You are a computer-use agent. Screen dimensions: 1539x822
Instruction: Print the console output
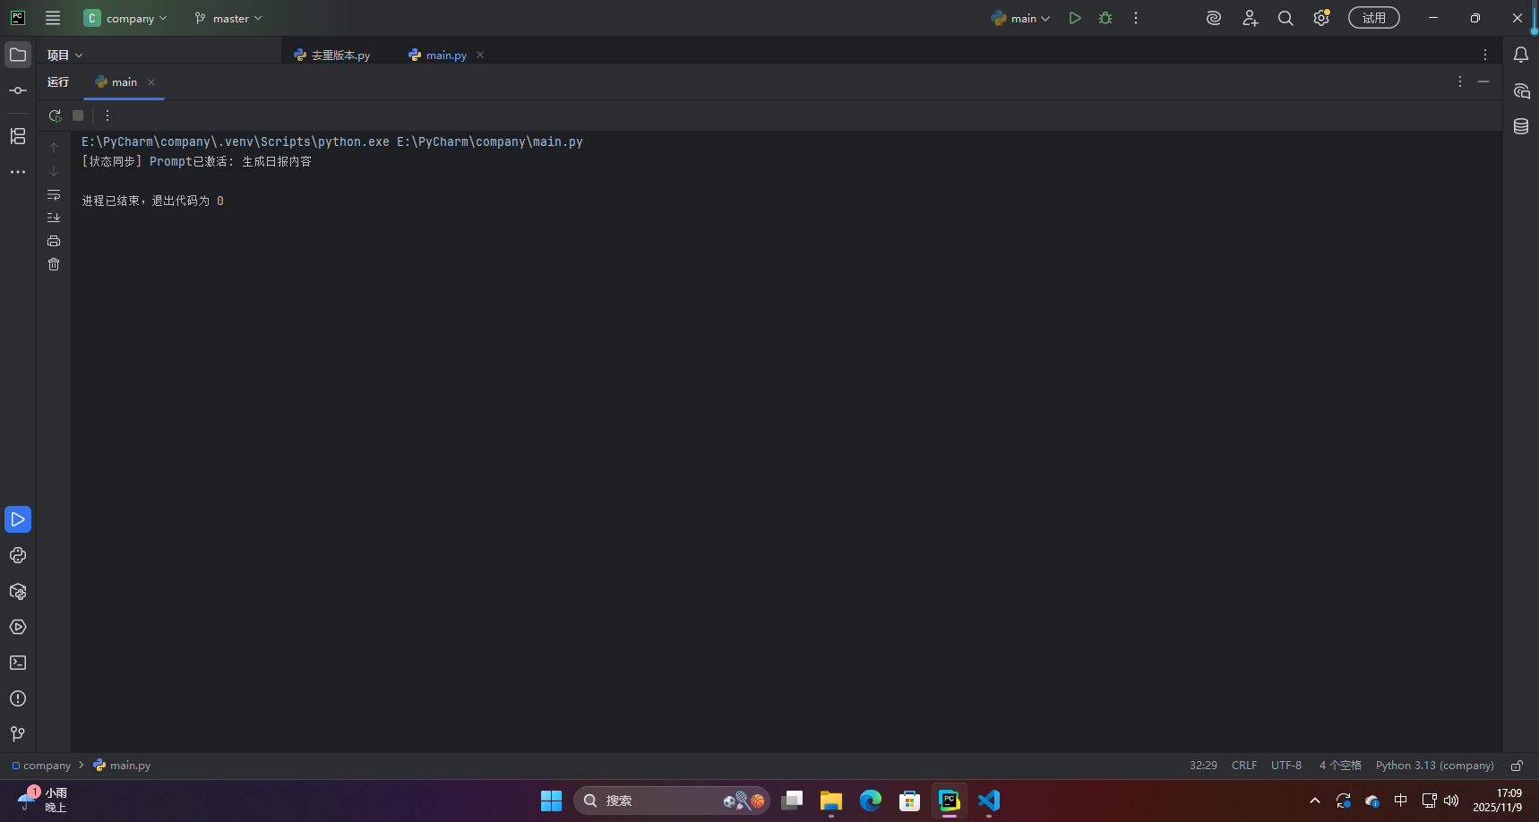point(54,241)
